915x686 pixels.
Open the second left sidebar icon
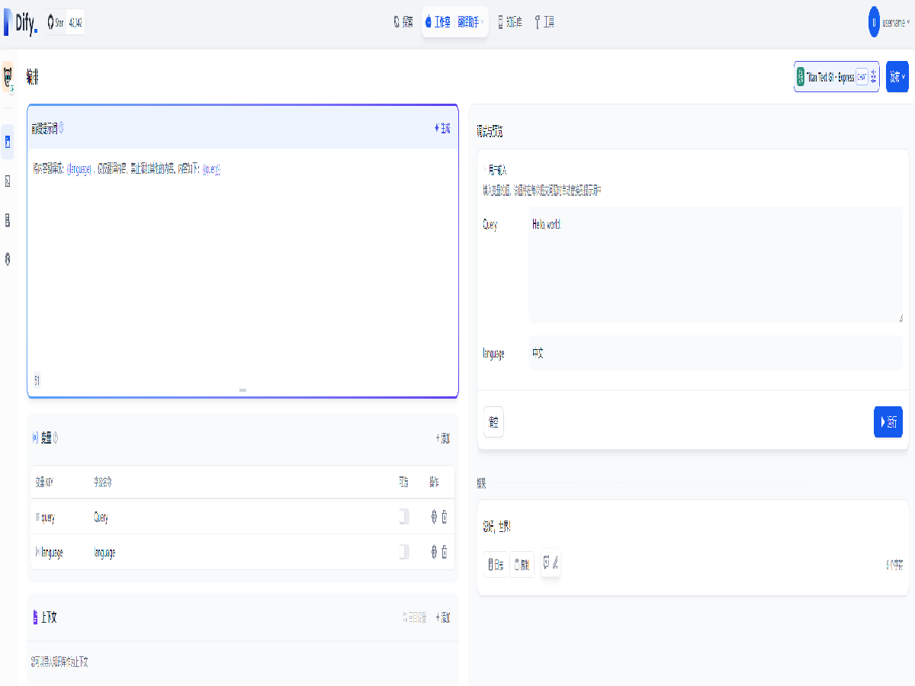pos(8,181)
